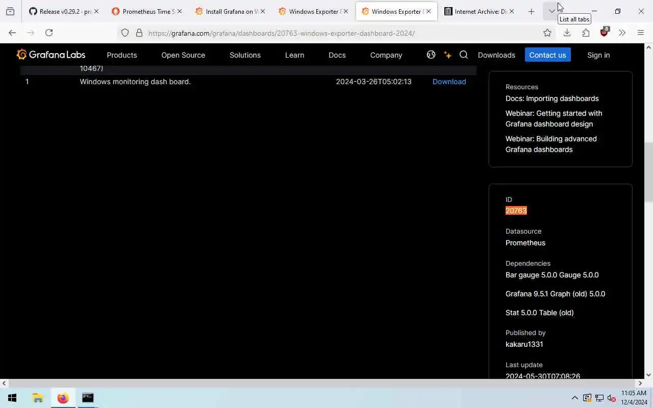Click the Firefox taskbar icon
Viewport: 653px width, 408px height.
tap(63, 398)
